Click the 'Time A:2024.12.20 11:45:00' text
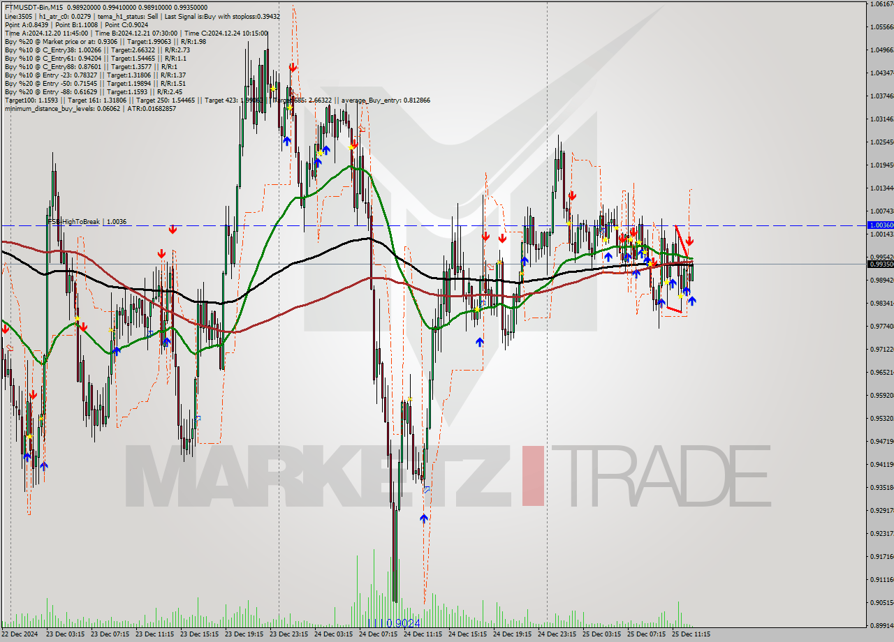The width and height of the screenshot is (894, 642). [46, 33]
